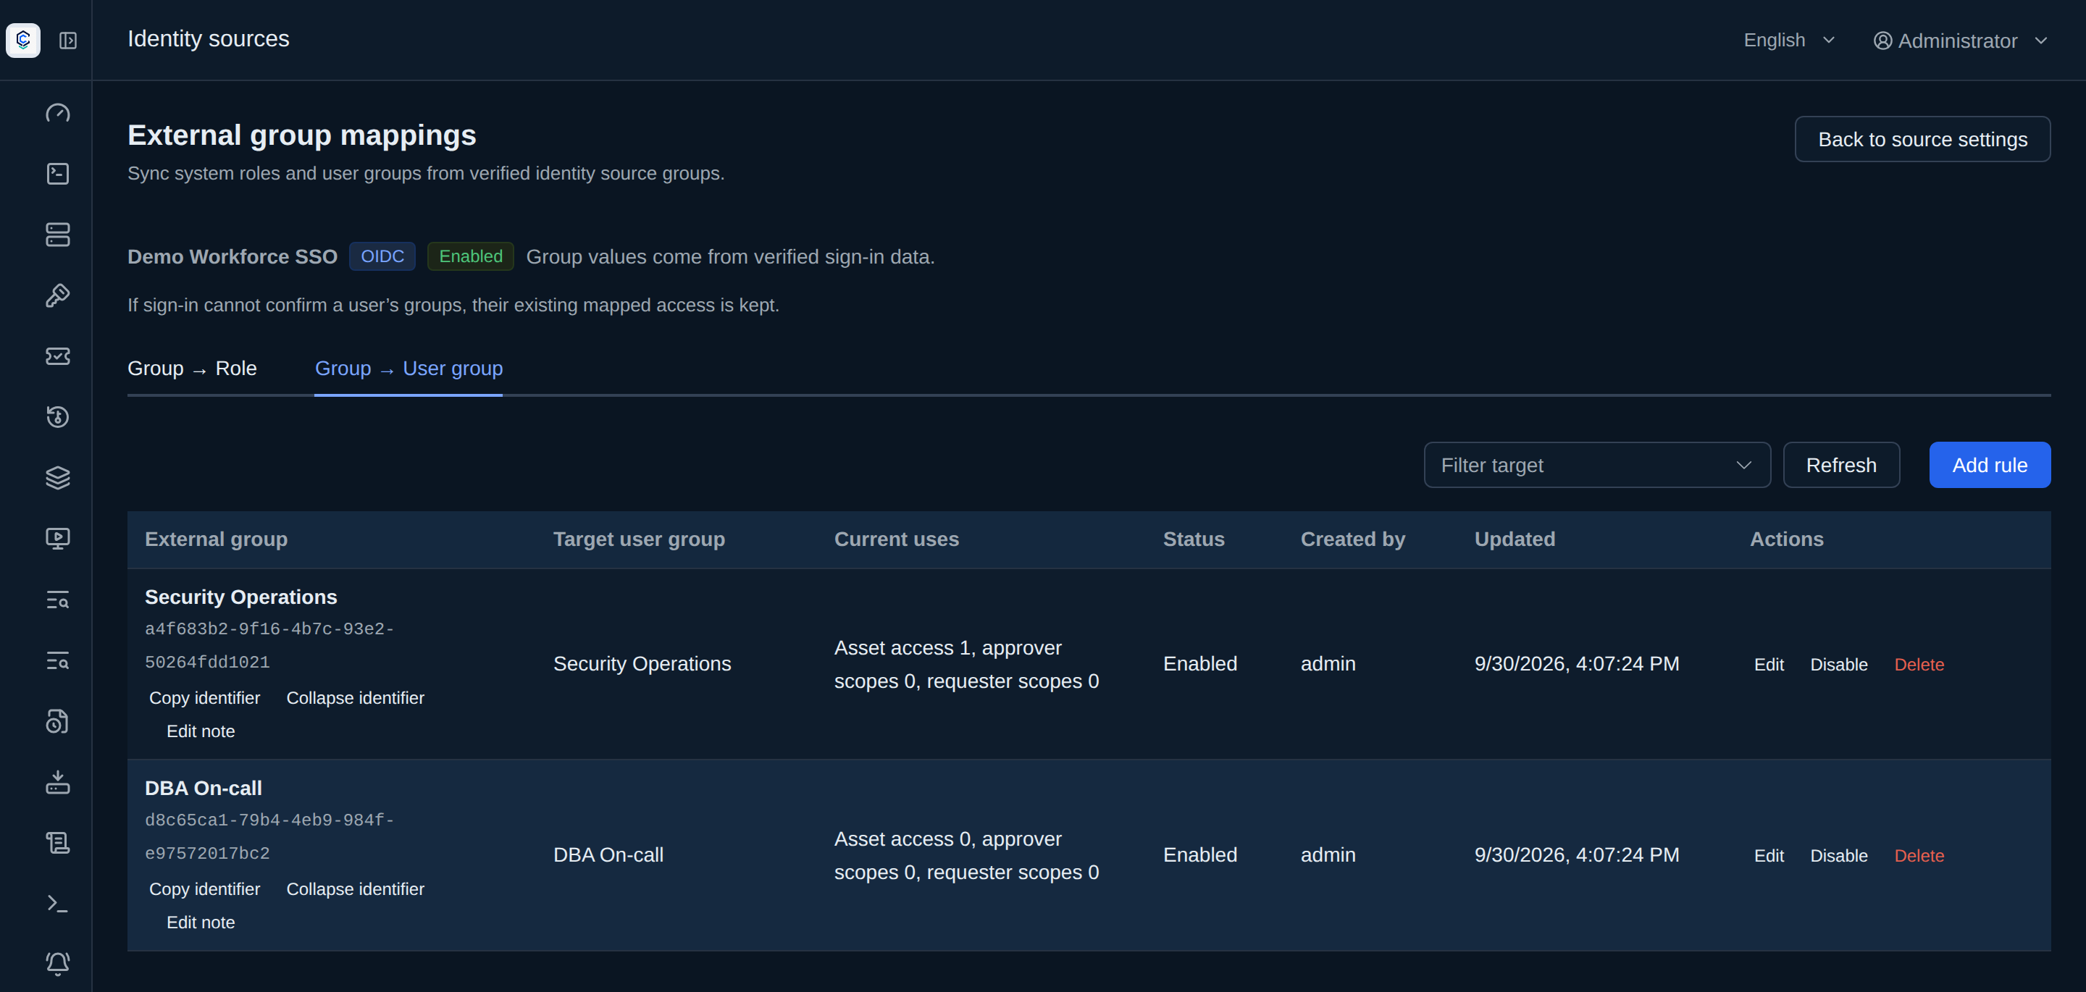This screenshot has width=2086, height=992.
Task: Click the app logo icon
Action: click(x=22, y=40)
